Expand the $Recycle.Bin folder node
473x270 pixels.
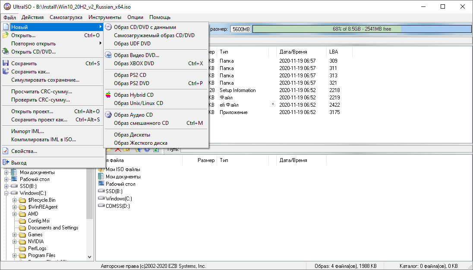14,200
